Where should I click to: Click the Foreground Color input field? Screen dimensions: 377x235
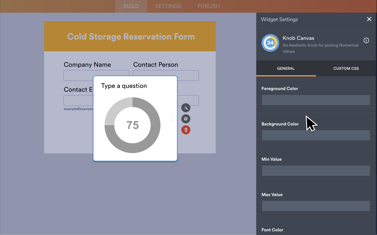click(x=315, y=100)
